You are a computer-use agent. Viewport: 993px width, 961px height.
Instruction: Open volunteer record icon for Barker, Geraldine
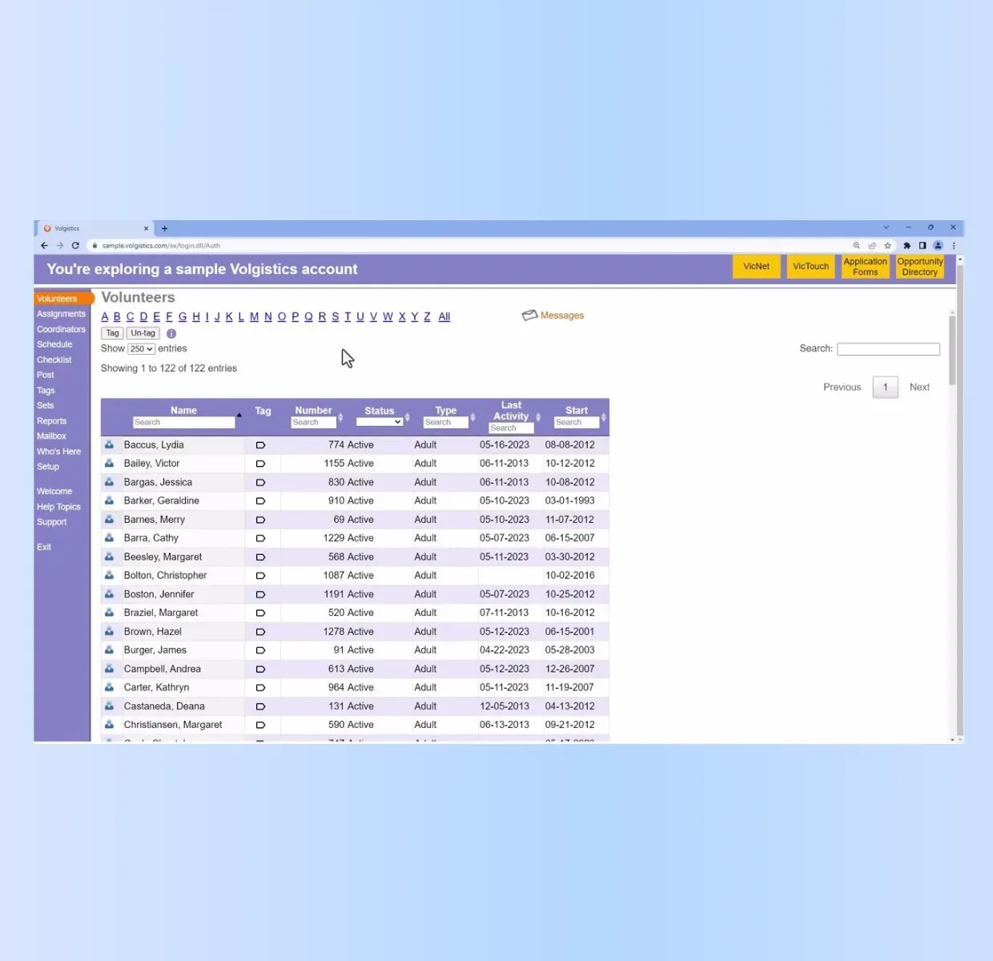click(109, 501)
